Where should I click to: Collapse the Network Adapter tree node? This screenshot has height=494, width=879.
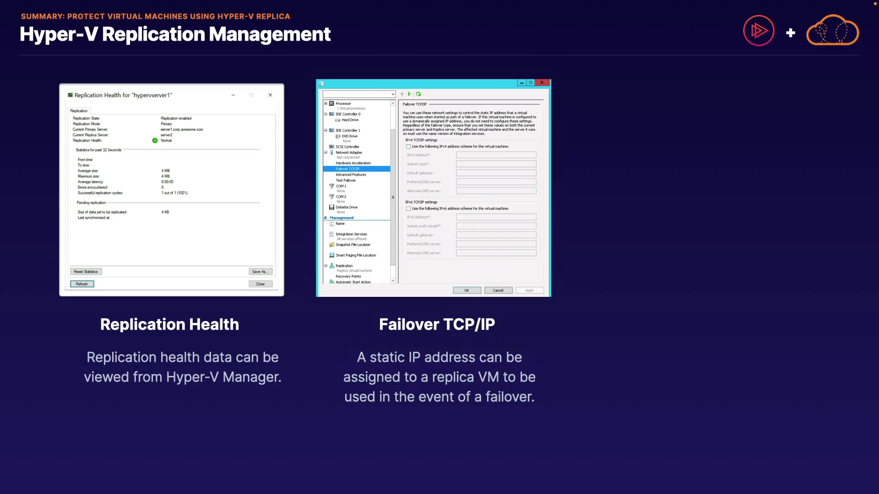(326, 153)
